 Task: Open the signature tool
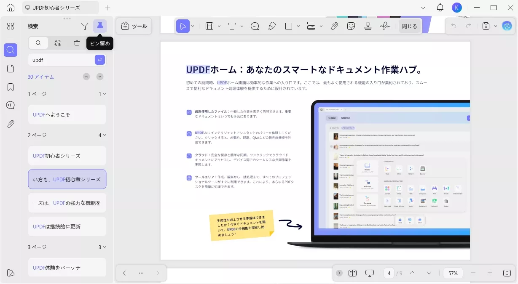(x=384, y=26)
